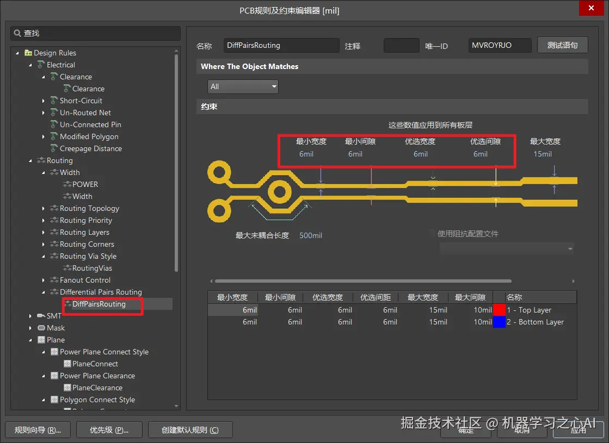The image size is (609, 443).
Task: Open the 'All' object match dropdown
Action: [243, 86]
